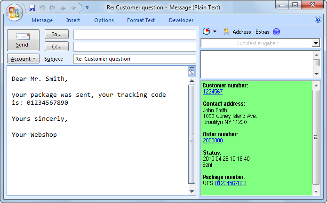
Task: Open the Format Text ribbon tab
Action: 141,20
